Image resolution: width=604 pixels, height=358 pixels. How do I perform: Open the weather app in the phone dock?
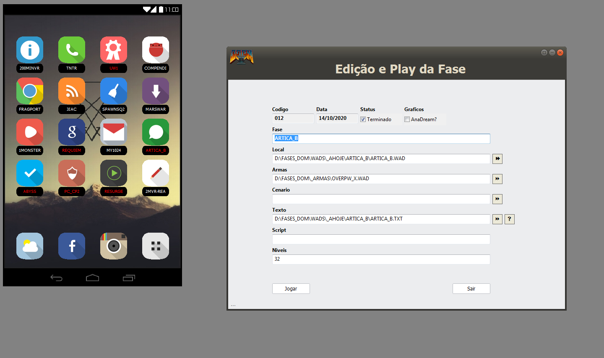(x=30, y=246)
